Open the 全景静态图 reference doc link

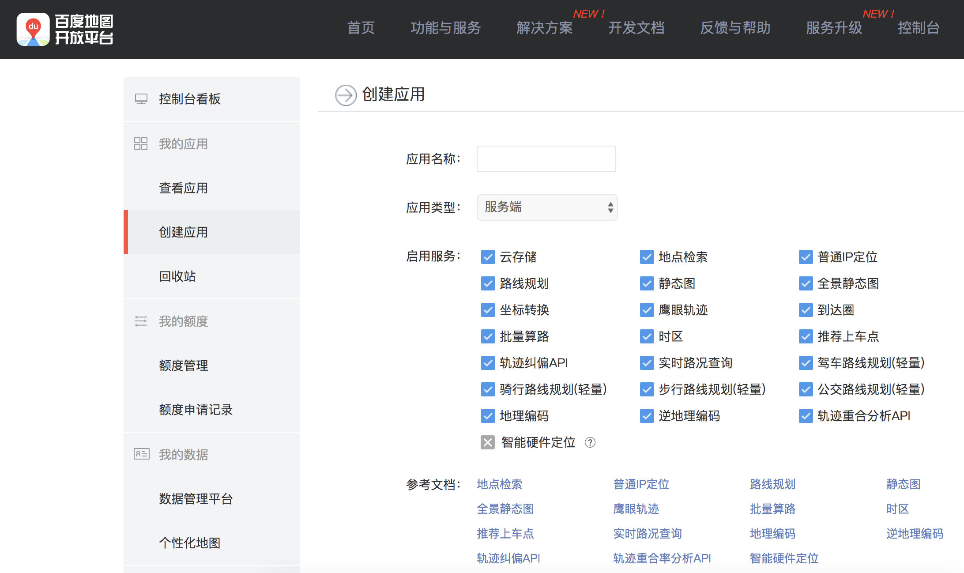505,509
